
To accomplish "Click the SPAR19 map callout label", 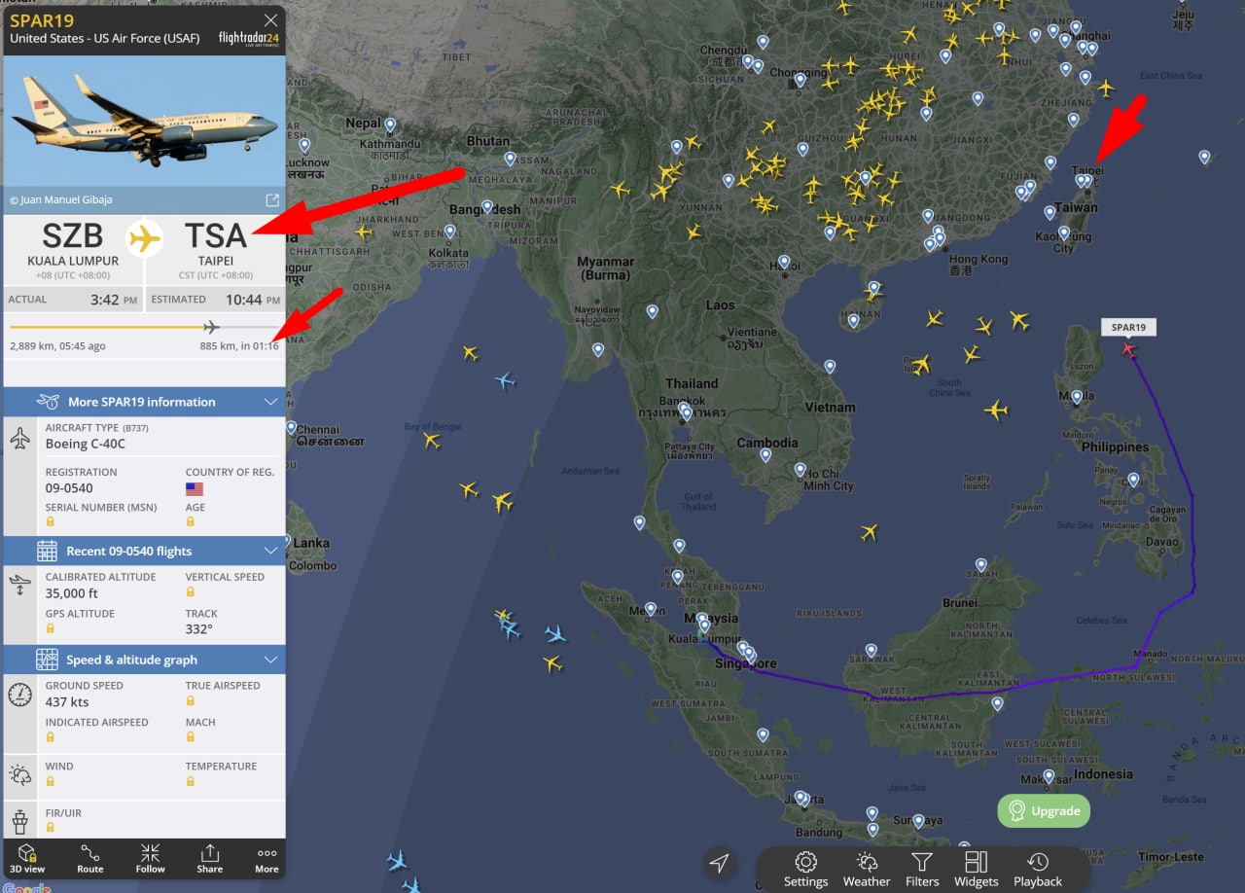I will tap(1128, 328).
